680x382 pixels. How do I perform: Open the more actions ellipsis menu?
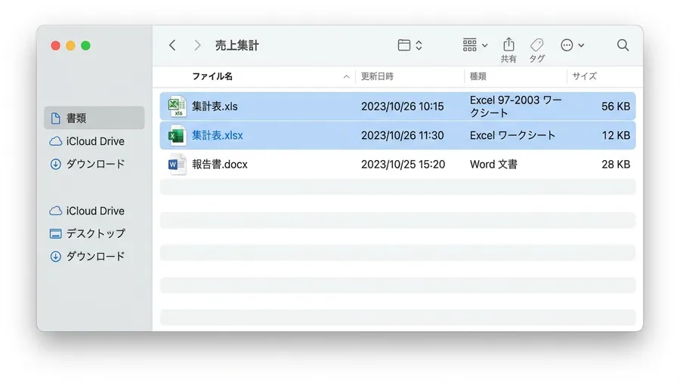572,45
